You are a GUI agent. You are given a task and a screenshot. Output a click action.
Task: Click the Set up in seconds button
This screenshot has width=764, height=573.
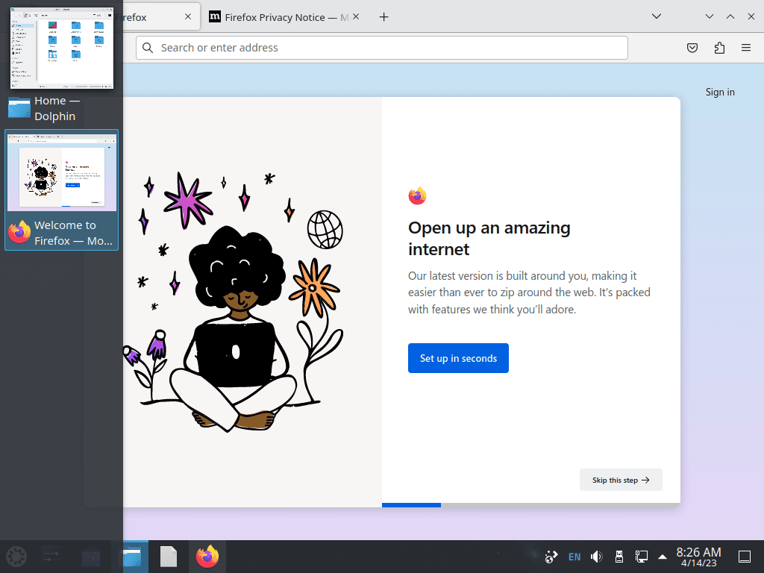pos(459,358)
